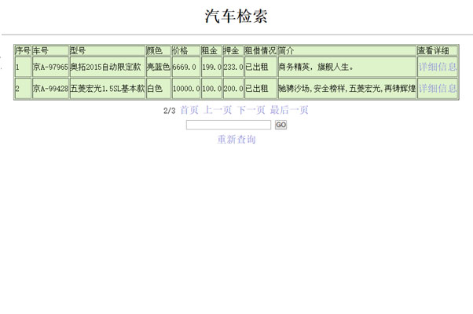Screen dimensions: 473x314
Task: Click the 五菱宏光1.5SL基本款 model cell
Action: point(107,89)
